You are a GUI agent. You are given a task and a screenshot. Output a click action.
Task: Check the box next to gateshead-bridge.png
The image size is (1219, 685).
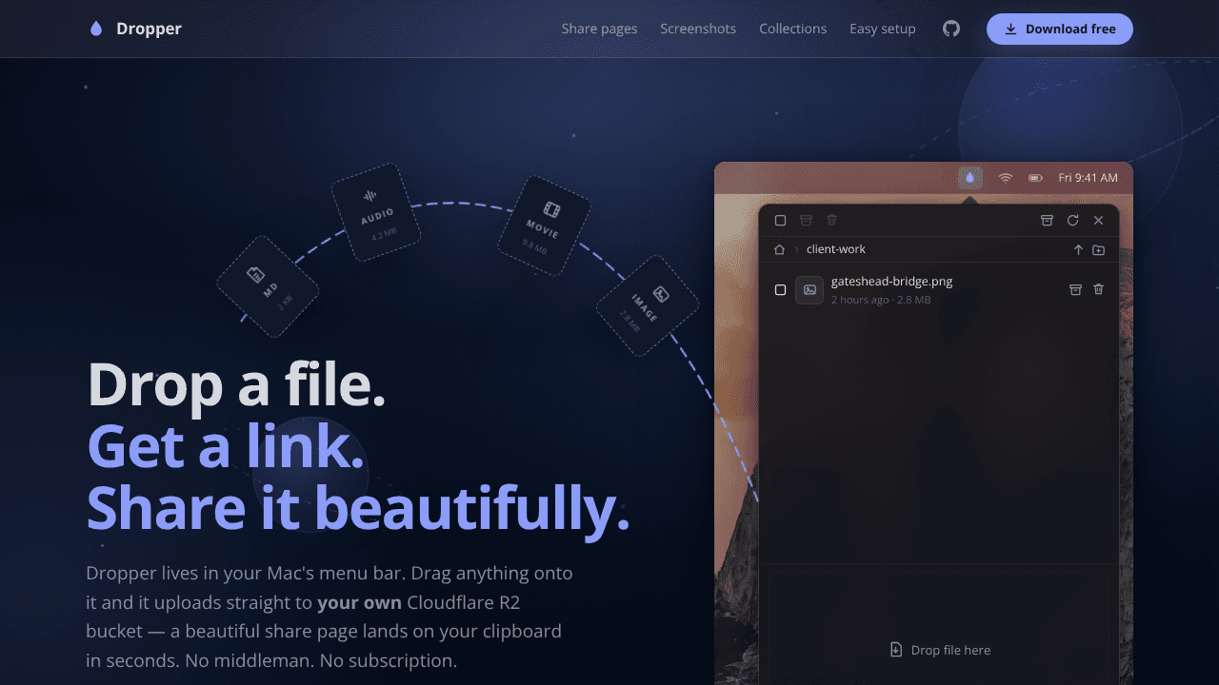pos(780,289)
